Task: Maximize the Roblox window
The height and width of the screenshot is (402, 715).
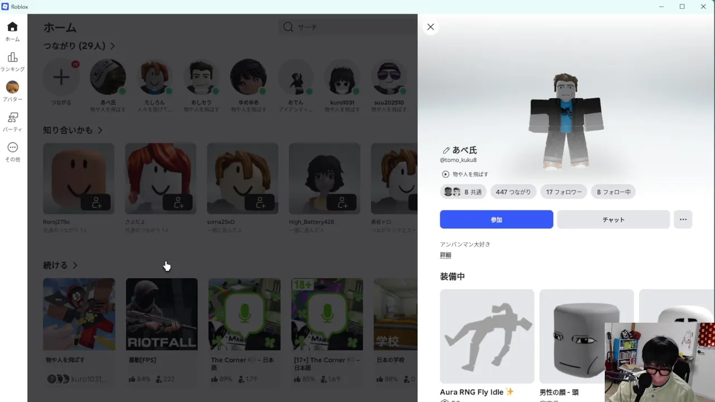Action: (682, 7)
